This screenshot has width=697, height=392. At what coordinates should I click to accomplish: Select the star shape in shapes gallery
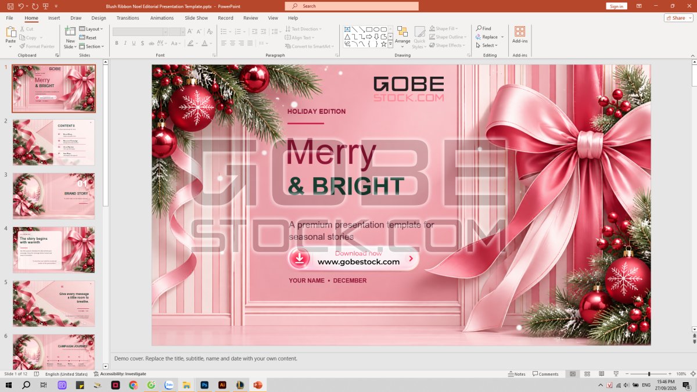click(383, 44)
